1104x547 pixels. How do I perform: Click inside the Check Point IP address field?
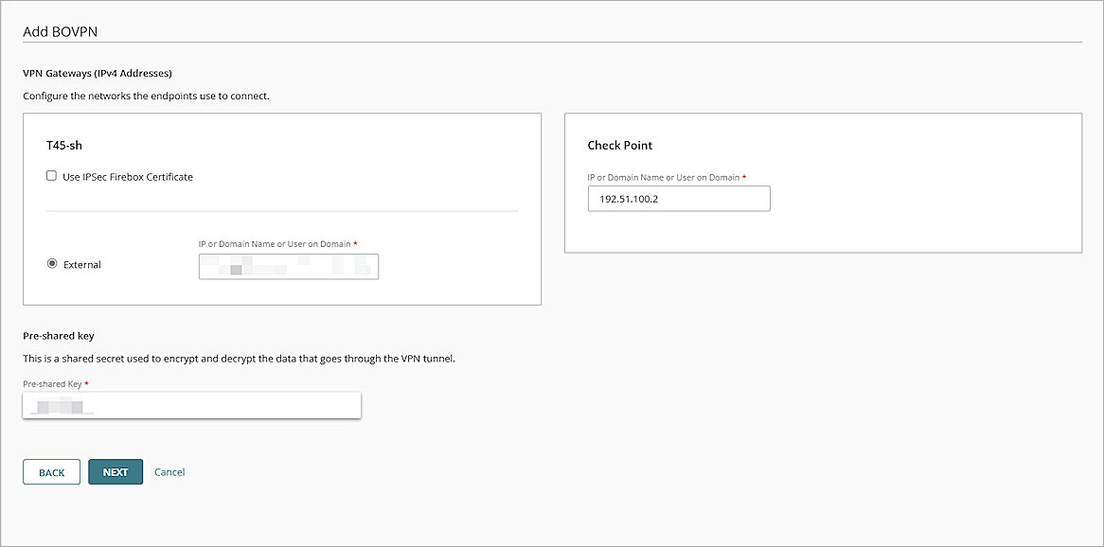coord(678,199)
